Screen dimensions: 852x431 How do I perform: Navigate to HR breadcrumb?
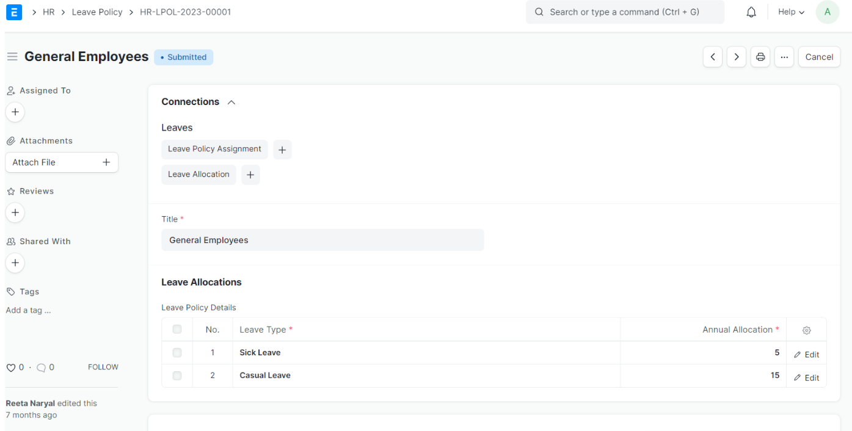pyautogui.click(x=48, y=12)
